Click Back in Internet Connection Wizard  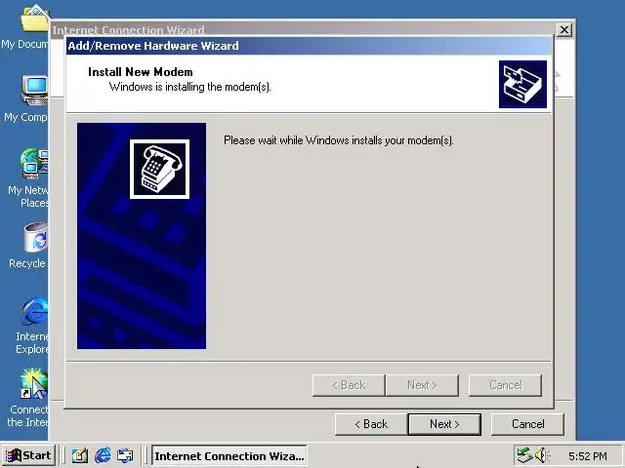click(x=371, y=424)
